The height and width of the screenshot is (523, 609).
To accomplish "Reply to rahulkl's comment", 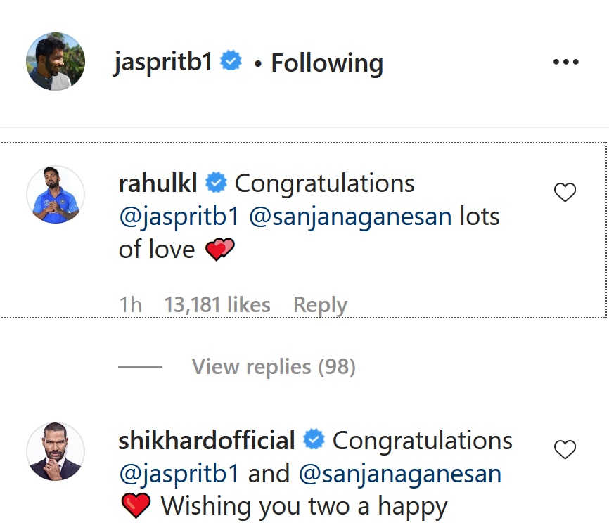I will (320, 305).
